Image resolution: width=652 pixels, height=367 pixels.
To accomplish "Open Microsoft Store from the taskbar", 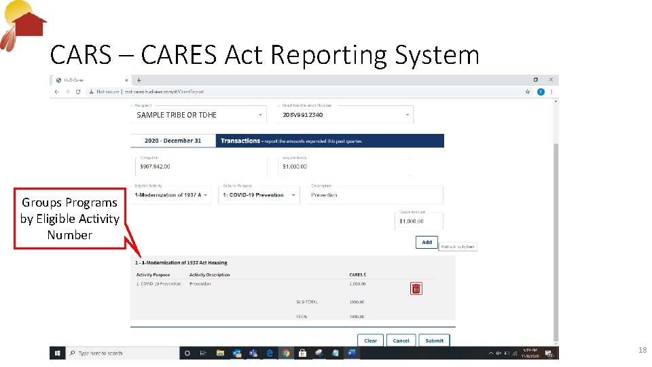I will [302, 353].
